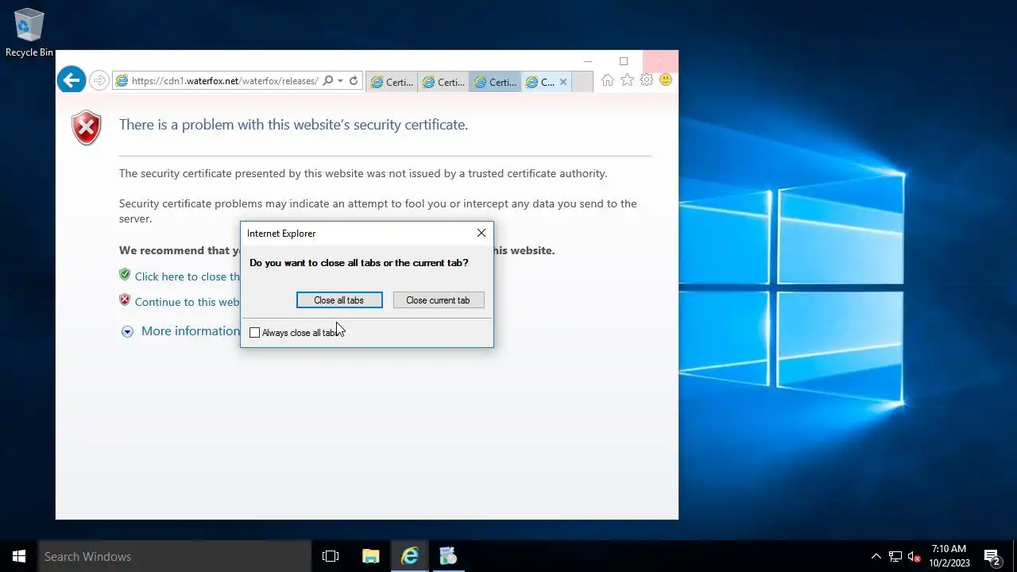1017x572 pixels.
Task: Click 'Continue to this website' link
Action: pos(187,302)
